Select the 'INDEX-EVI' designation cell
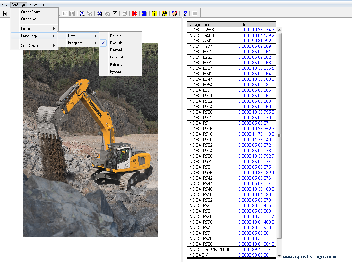 (212, 255)
